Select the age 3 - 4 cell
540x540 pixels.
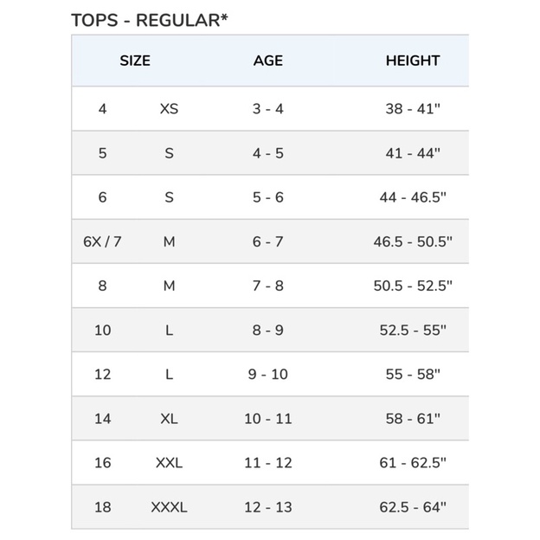(268, 109)
